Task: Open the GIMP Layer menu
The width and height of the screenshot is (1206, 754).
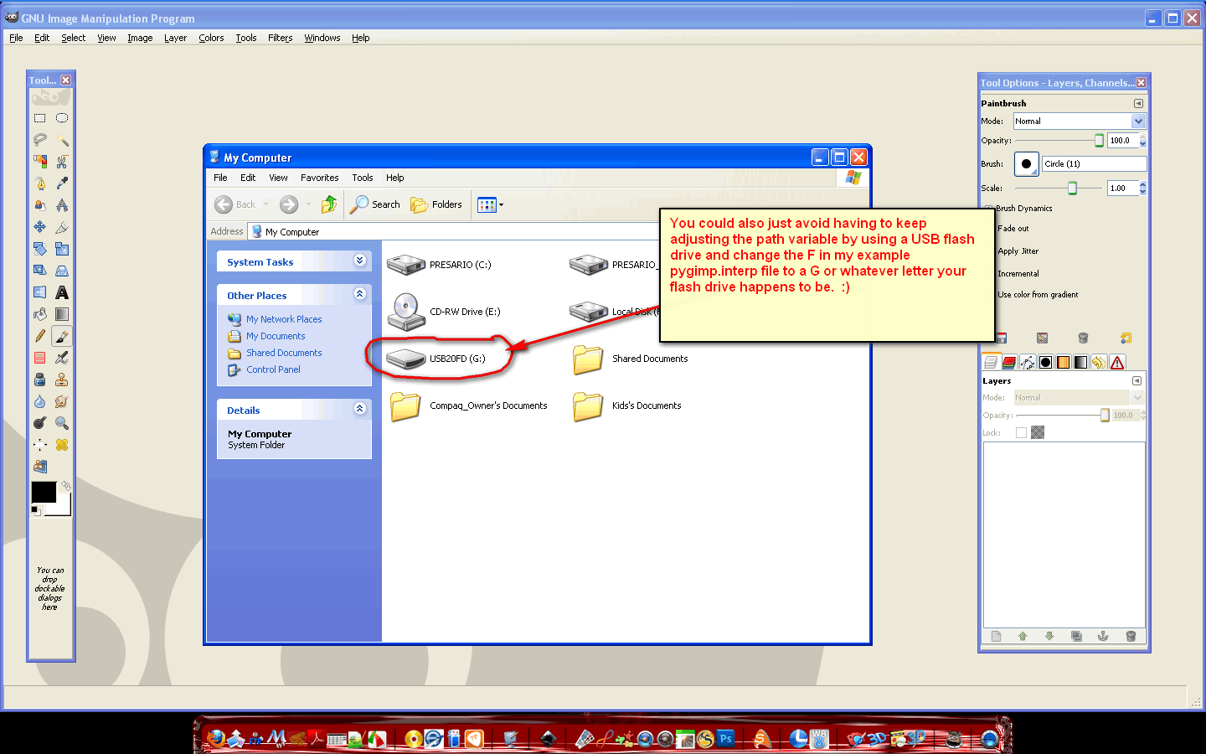Action: (x=175, y=38)
